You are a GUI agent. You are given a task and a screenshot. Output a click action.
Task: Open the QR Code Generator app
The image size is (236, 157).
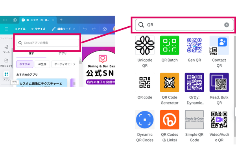pos(170,82)
